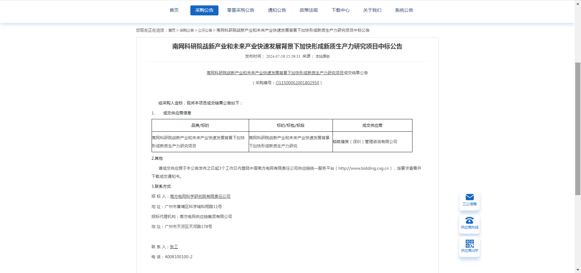
Task: Click the 南方电网科学研究院有限责任公司 link
Action: point(200,196)
